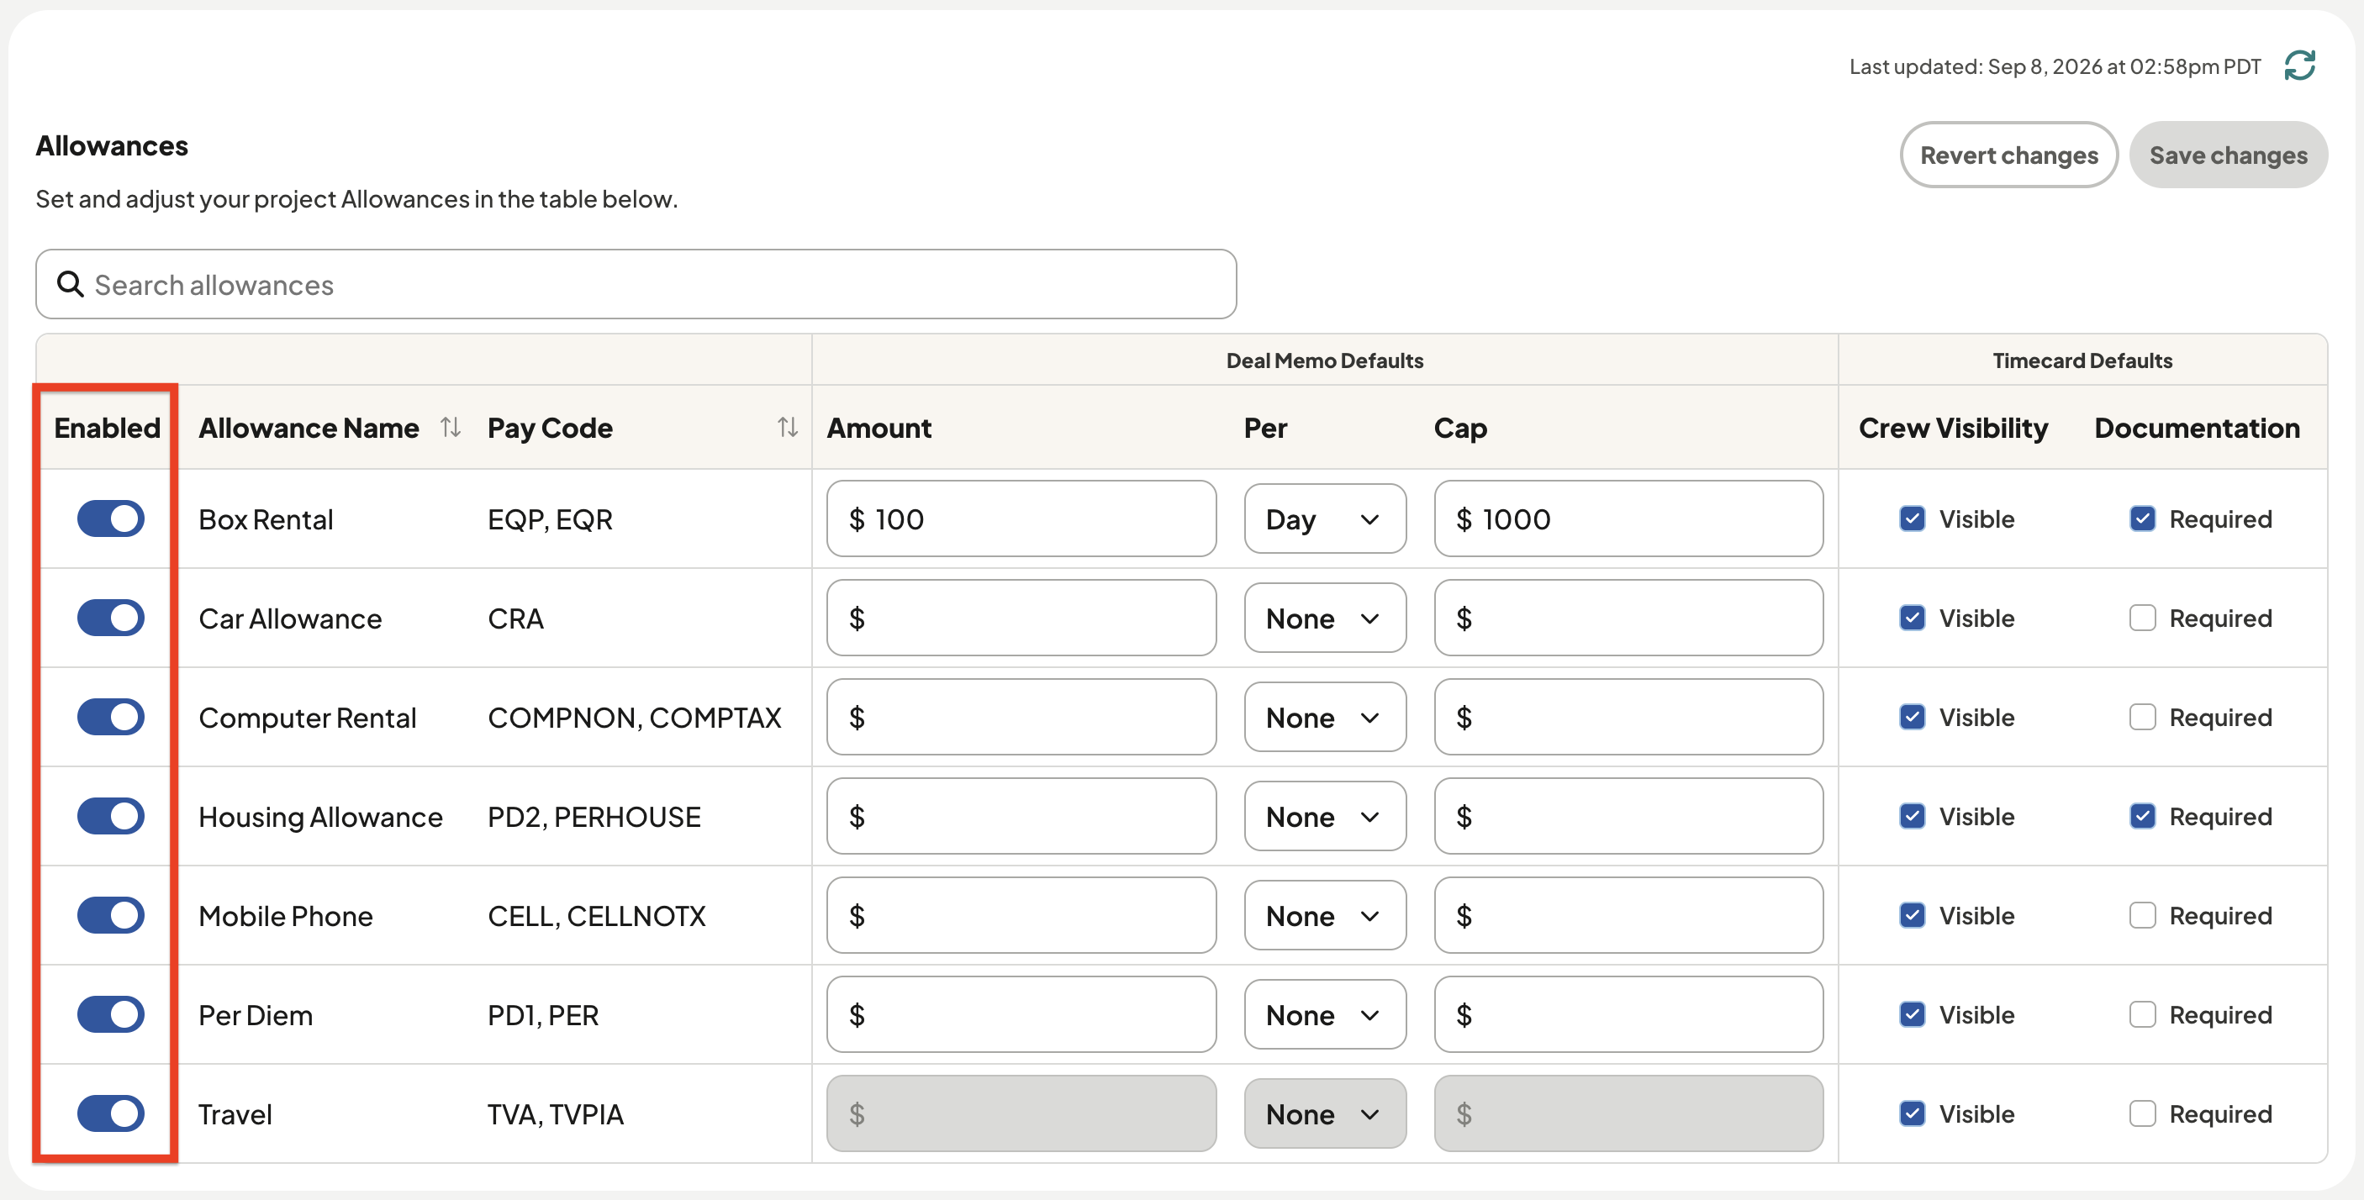This screenshot has height=1200, width=2364.
Task: Turn off the Travel enabled switch
Action: pyautogui.click(x=111, y=1113)
